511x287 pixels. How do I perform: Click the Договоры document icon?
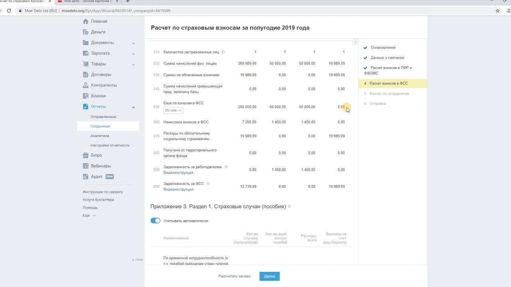click(85, 75)
